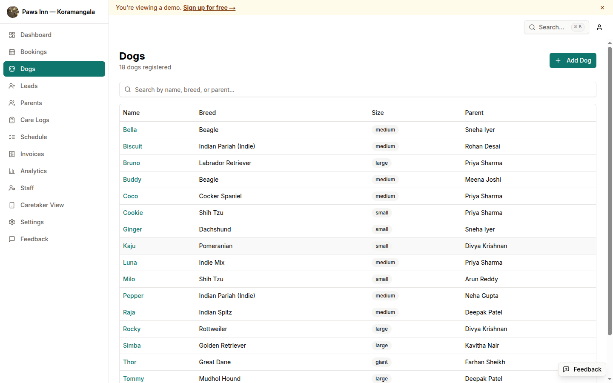
Task: Click the Analytics bar chart icon
Action: pos(12,171)
